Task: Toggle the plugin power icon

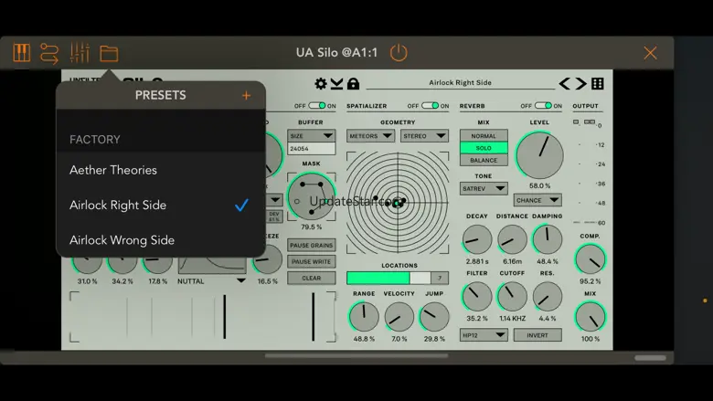Action: 399,53
